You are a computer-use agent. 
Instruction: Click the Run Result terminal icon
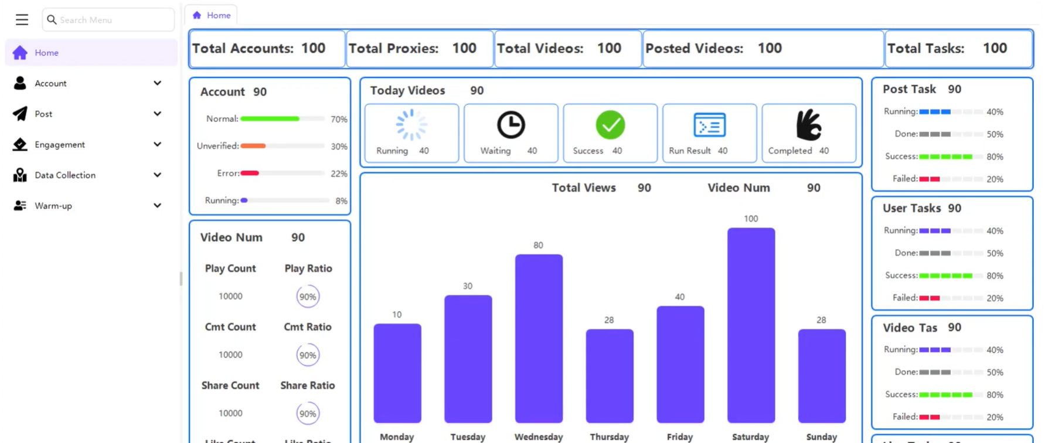tap(709, 125)
